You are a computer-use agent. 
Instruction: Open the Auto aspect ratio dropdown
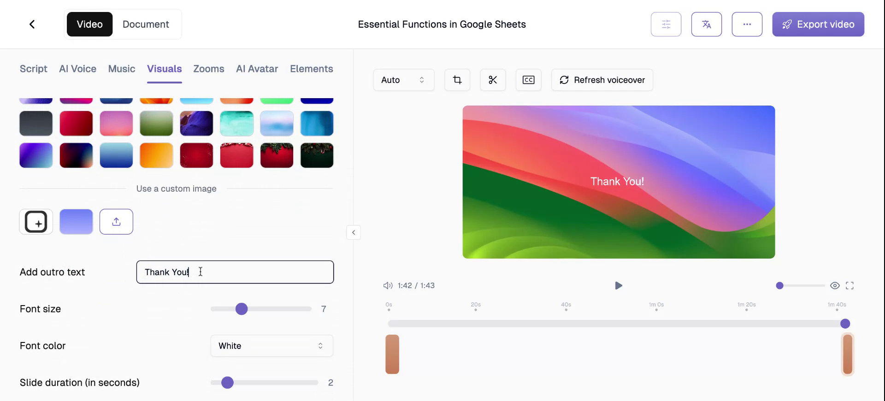click(x=403, y=80)
